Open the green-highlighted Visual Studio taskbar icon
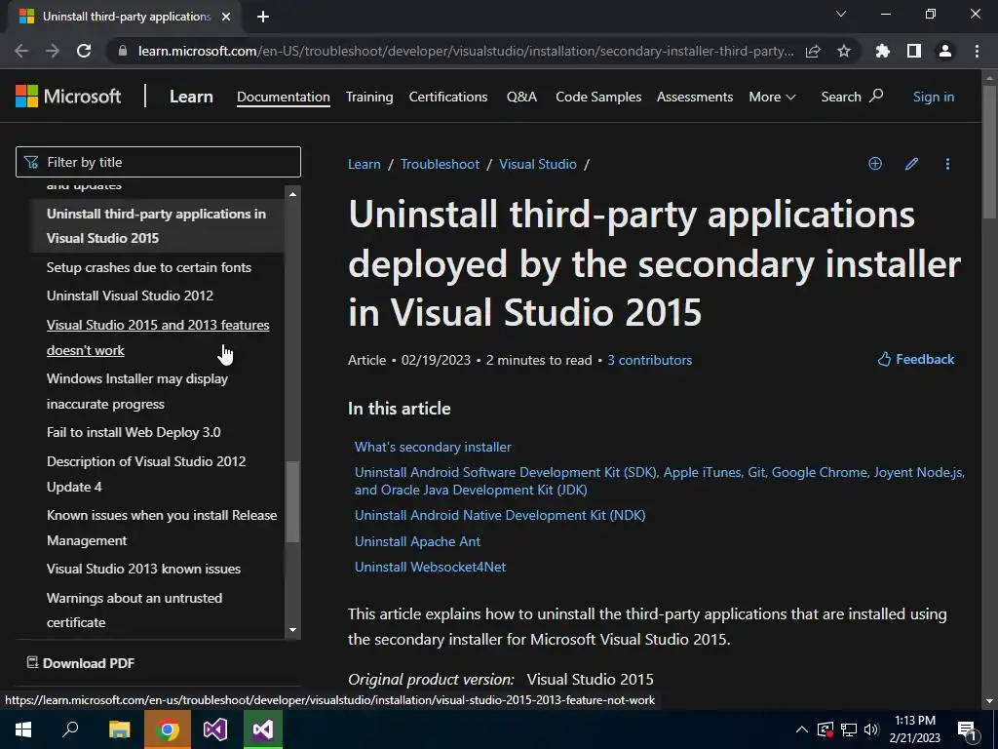Screen dimensions: 998x749 click(x=263, y=729)
